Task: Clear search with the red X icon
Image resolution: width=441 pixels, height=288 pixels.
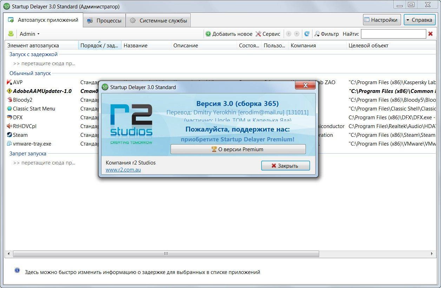Action: (x=430, y=34)
